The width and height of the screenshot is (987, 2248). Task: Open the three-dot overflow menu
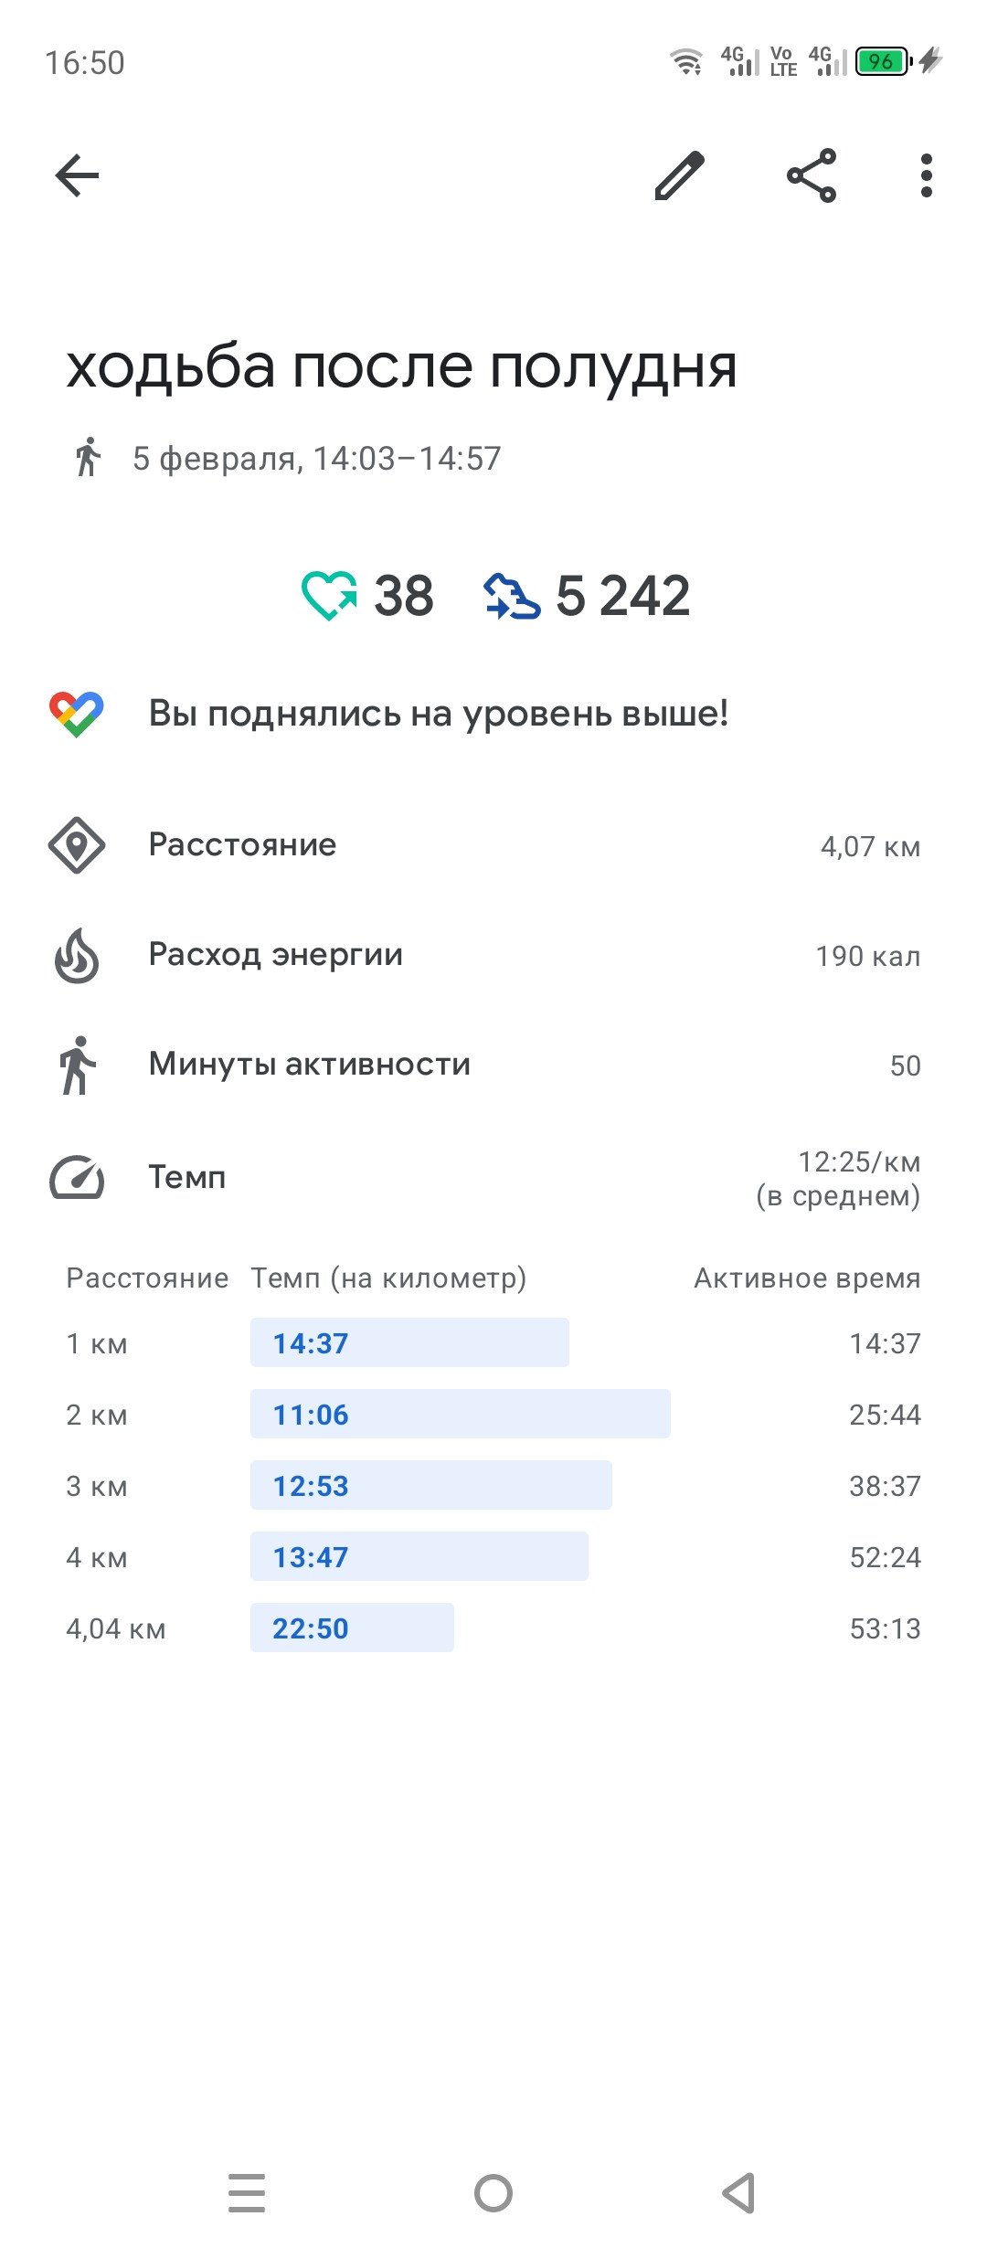coord(927,175)
